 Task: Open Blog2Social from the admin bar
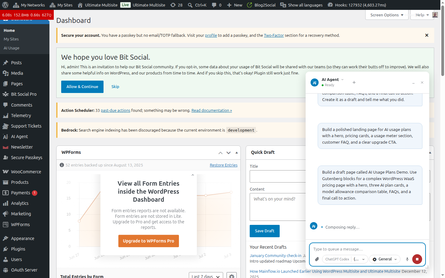pos(261,5)
